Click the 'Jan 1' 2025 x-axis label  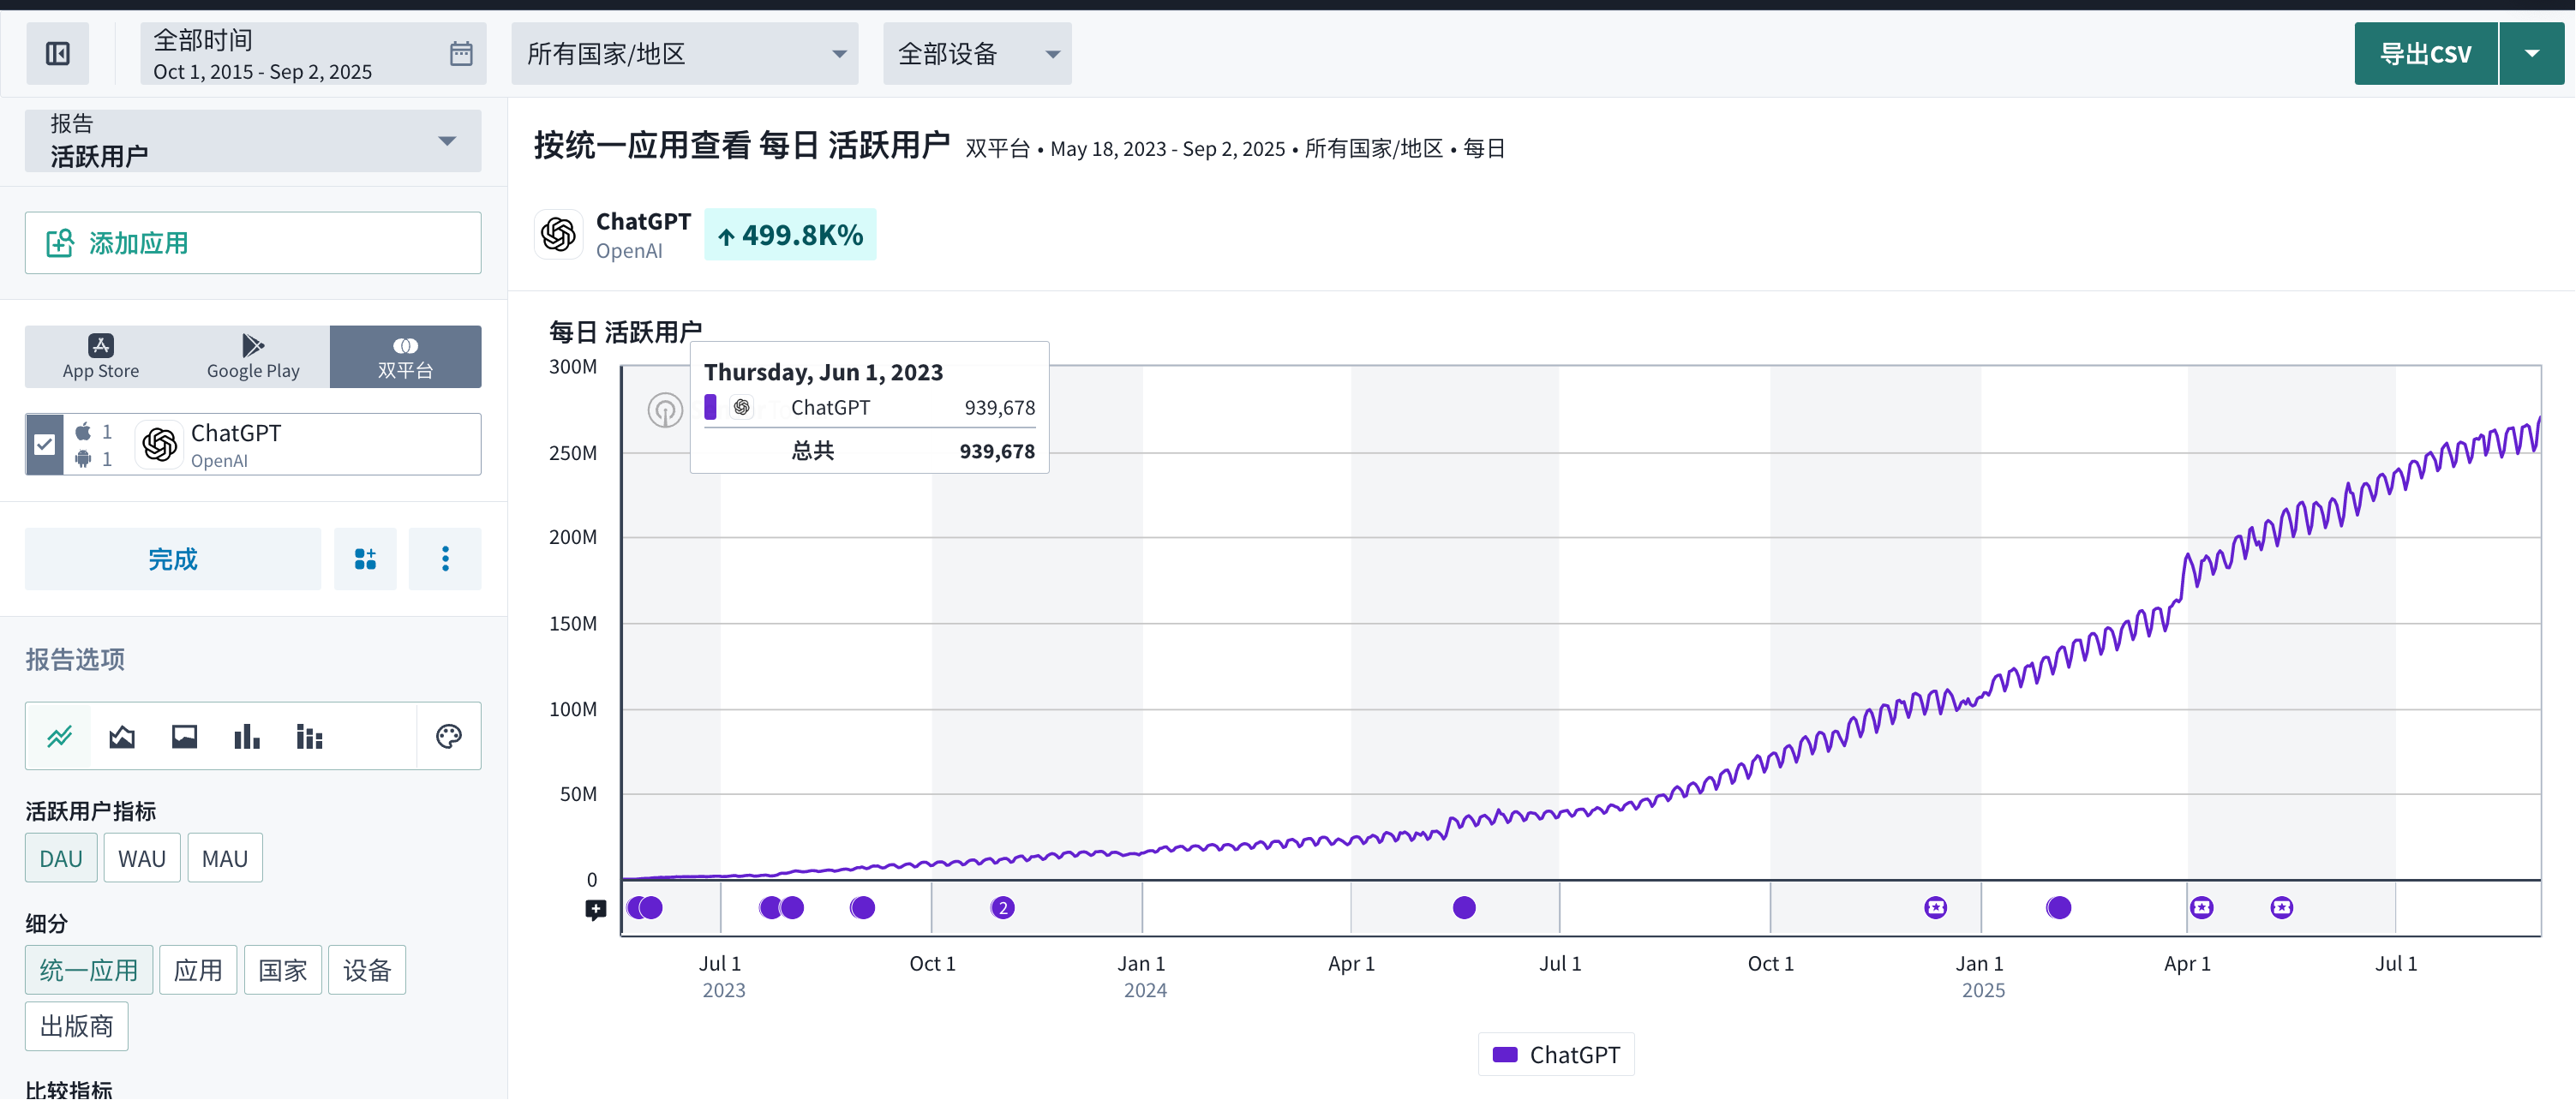pos(1980,964)
